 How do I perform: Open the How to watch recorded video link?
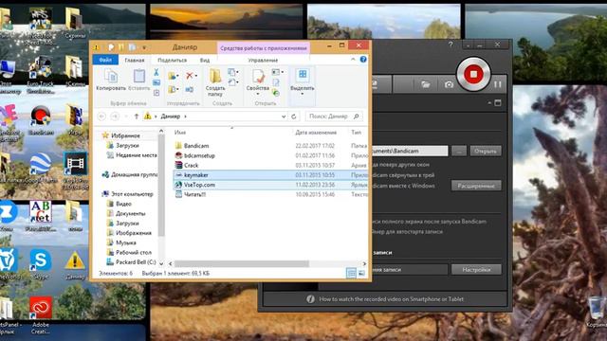point(391,299)
